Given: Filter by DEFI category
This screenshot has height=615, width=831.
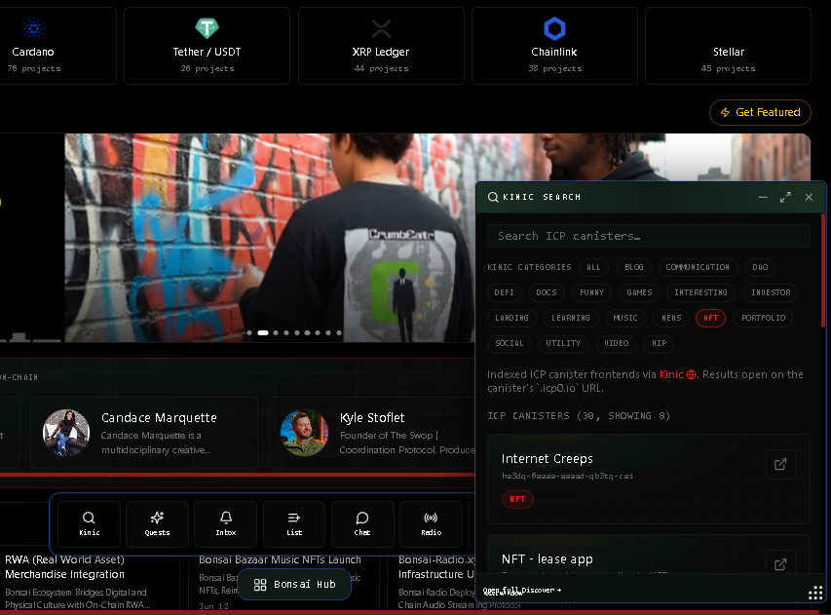Looking at the screenshot, I should click(x=504, y=292).
